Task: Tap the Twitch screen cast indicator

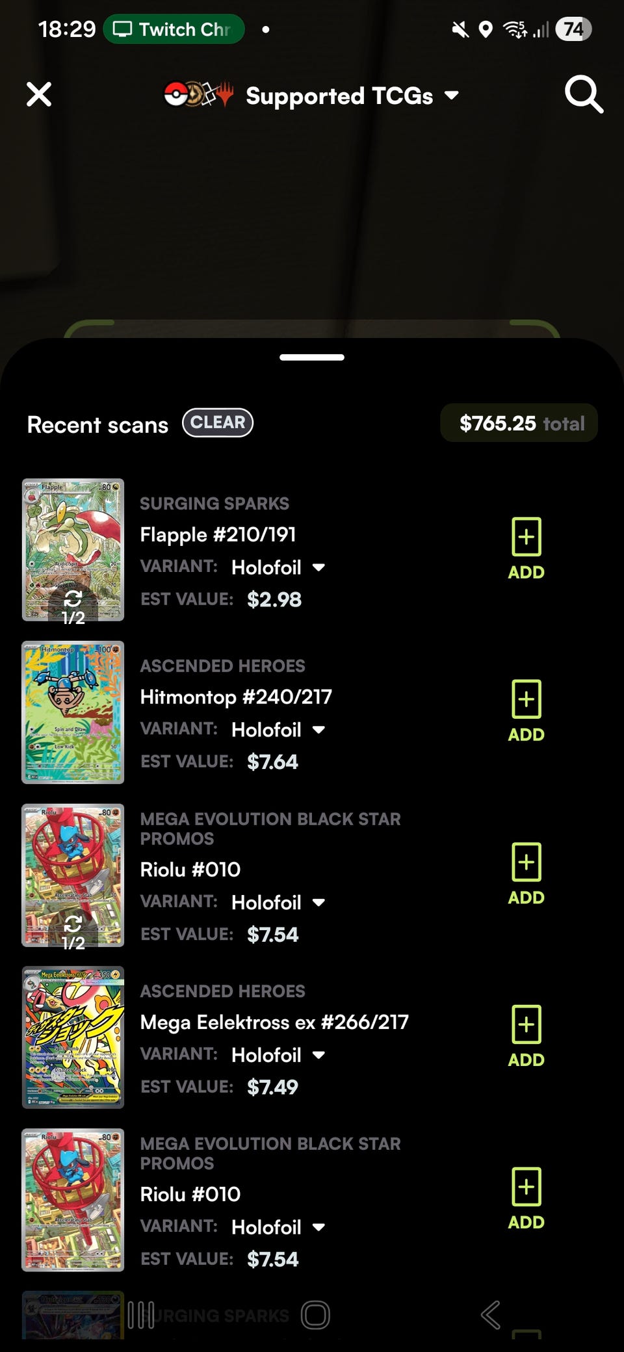Action: (174, 29)
